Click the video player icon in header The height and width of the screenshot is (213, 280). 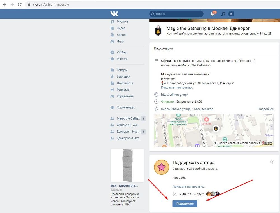tap(231, 14)
